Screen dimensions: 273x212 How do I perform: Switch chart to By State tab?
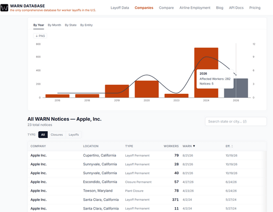[71, 25]
